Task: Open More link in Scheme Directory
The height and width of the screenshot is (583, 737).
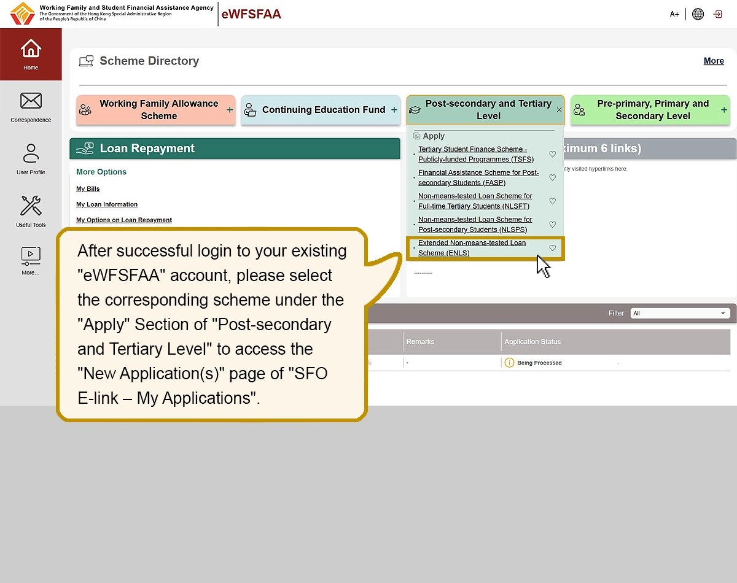Action: 714,61
